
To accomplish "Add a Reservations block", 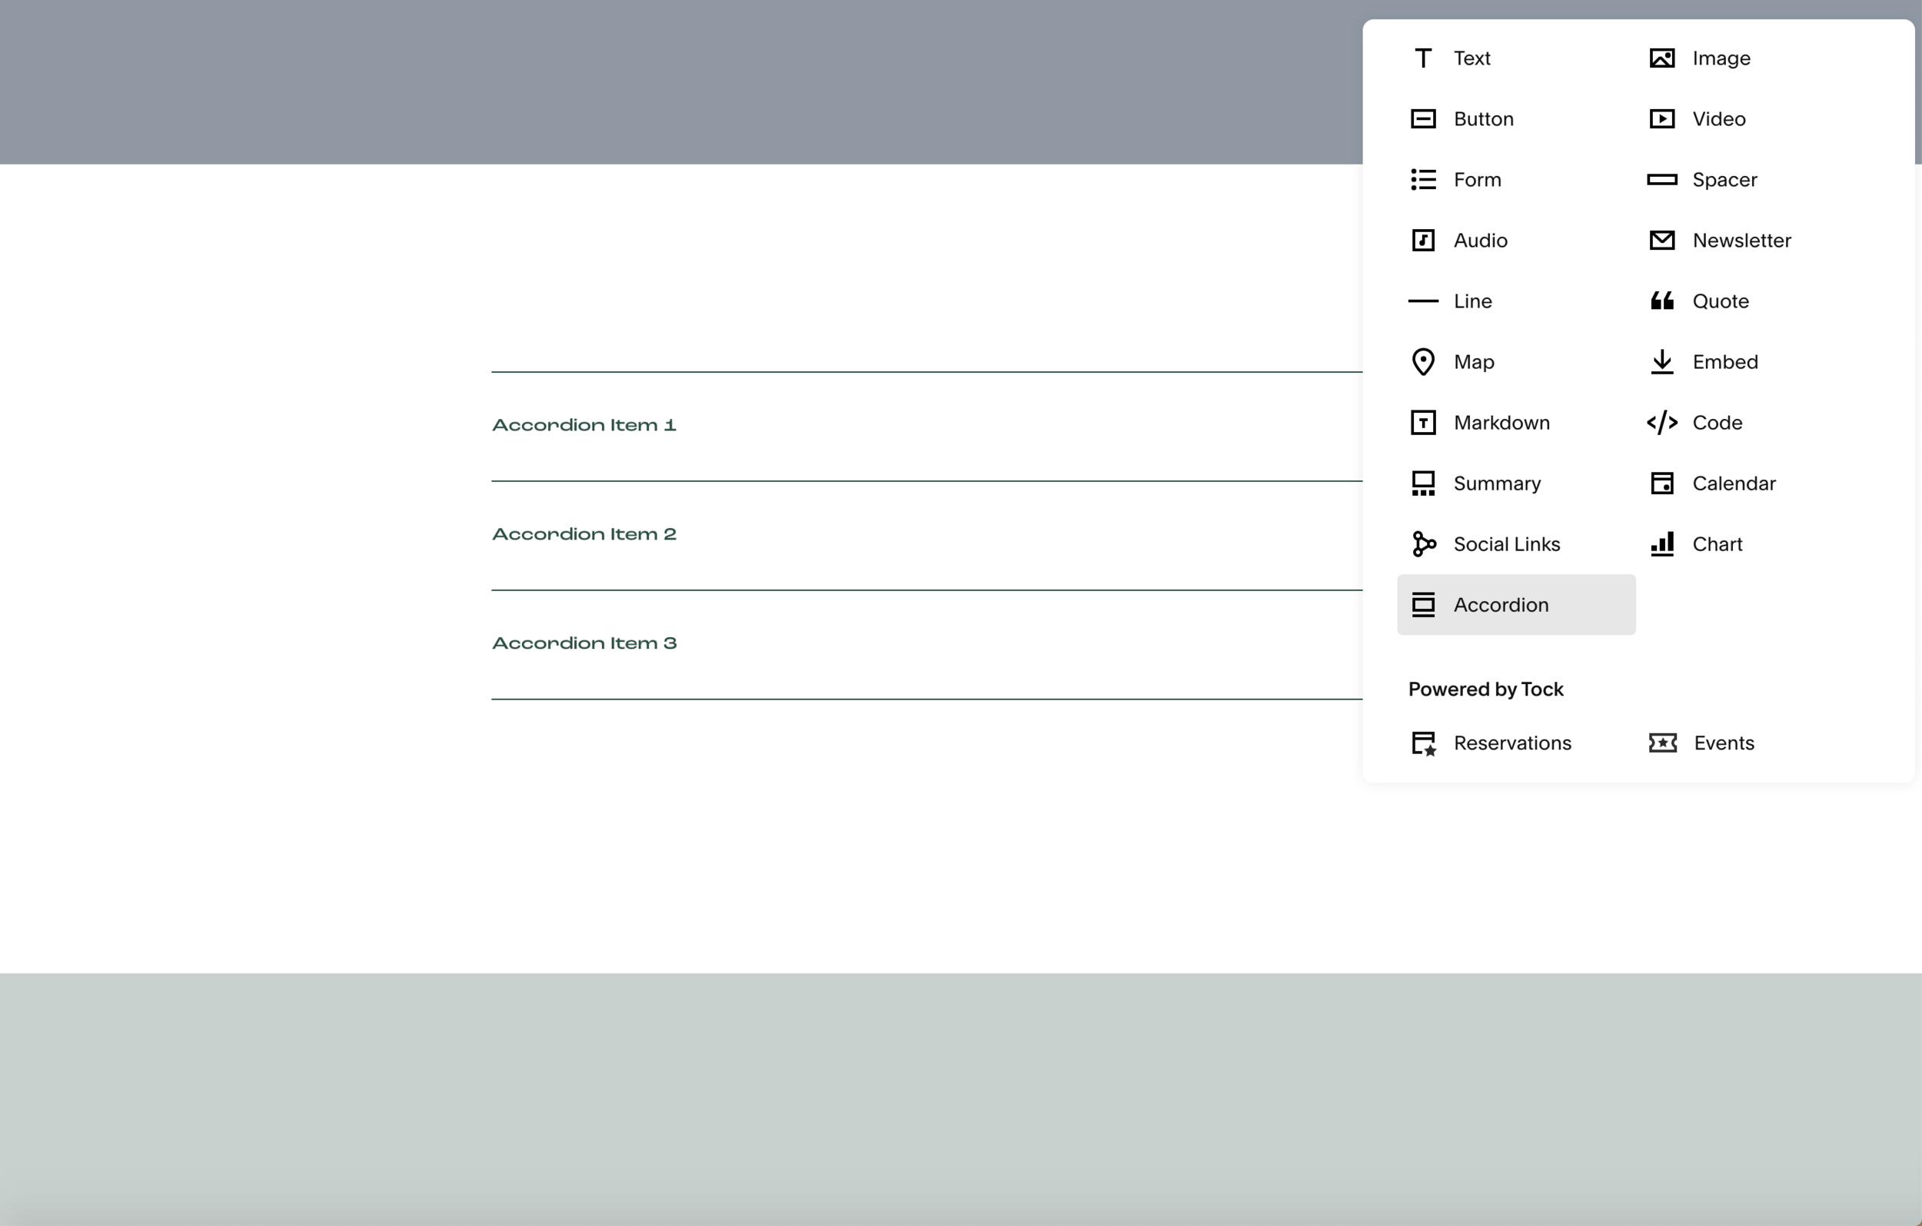I will pos(1511,743).
